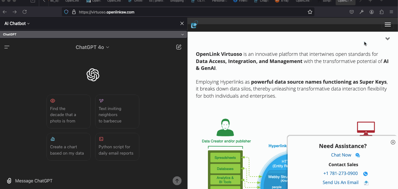Bookmark this page with the star icon
398x189 pixels.
pos(310,12)
